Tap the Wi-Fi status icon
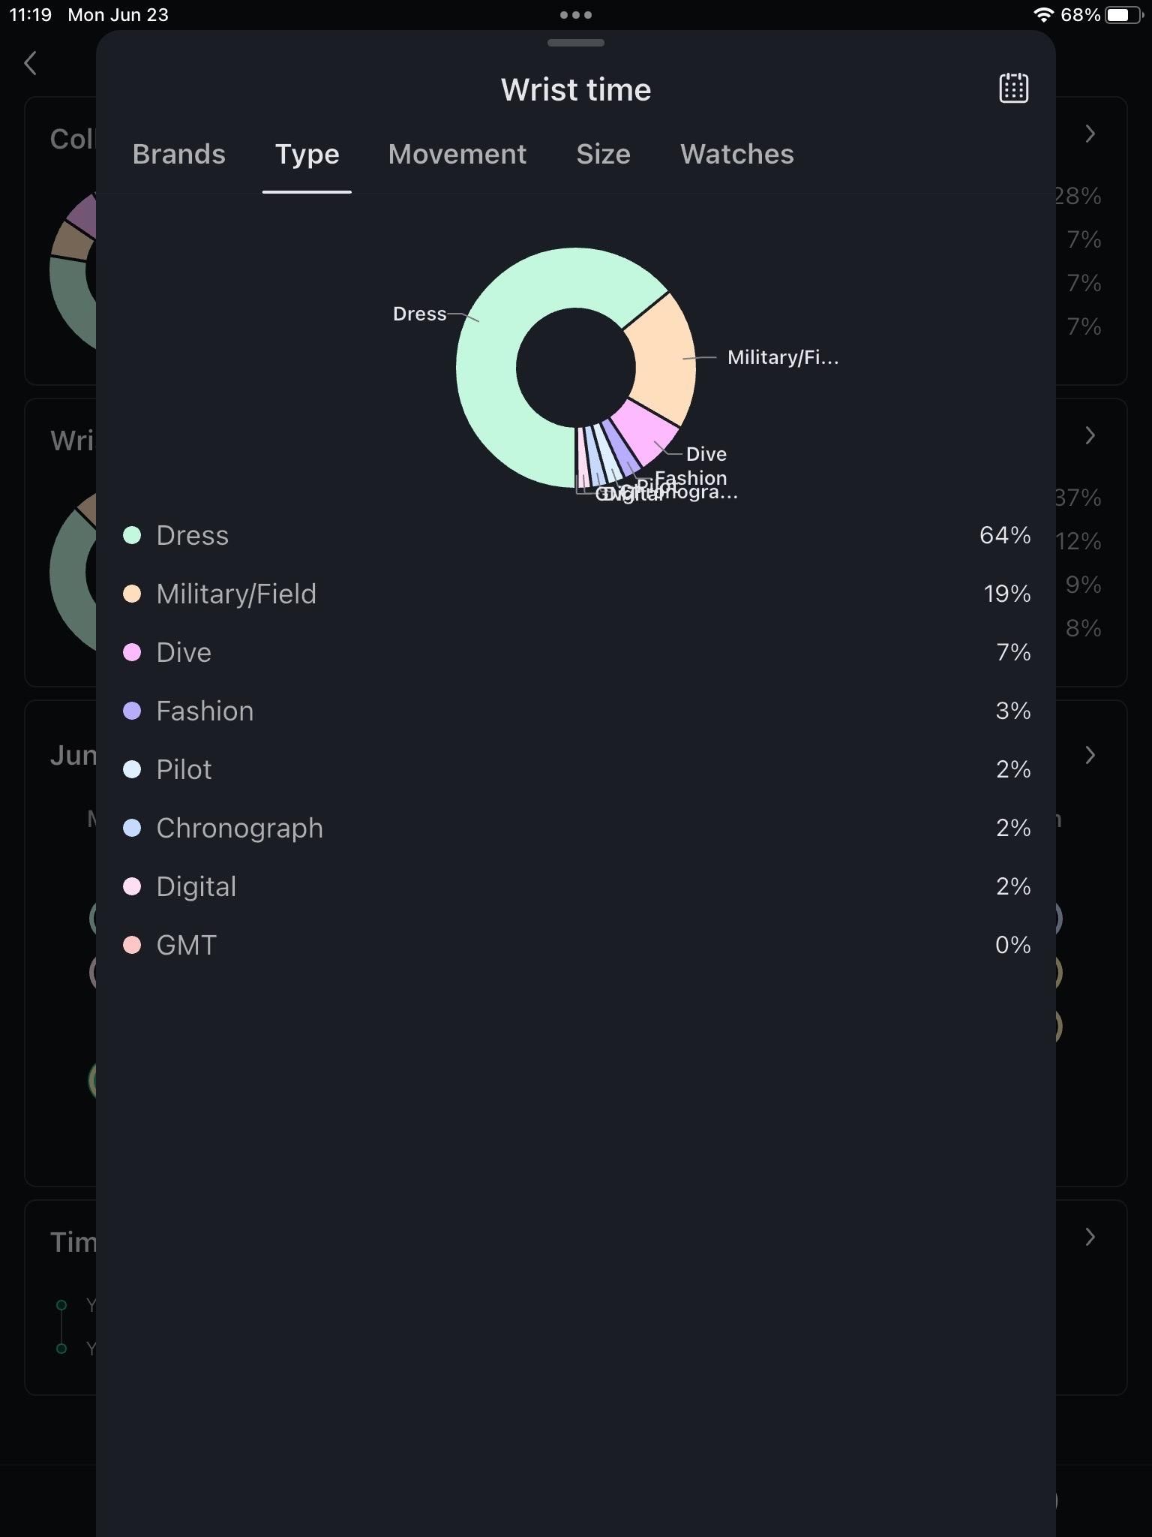Screen dimensions: 1152x1537 pyautogui.click(x=1042, y=15)
